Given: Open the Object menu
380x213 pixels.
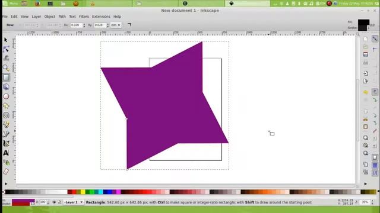Looking at the screenshot, I should [x=50, y=17].
